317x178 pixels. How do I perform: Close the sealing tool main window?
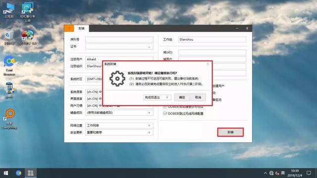point(247,29)
